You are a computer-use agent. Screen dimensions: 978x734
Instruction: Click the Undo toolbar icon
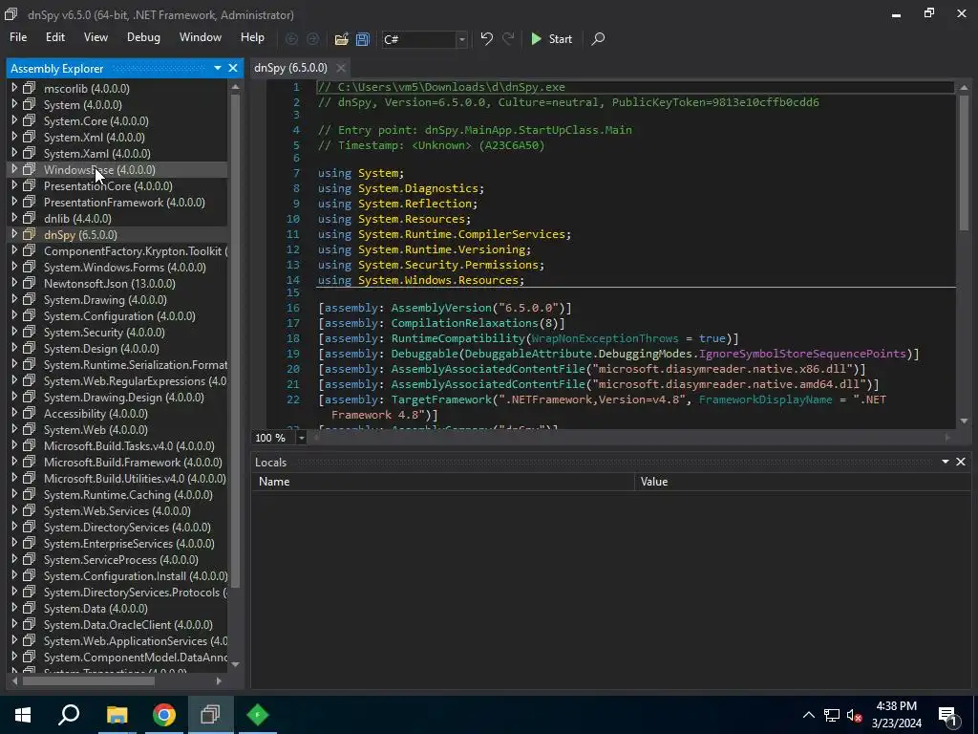pos(486,38)
